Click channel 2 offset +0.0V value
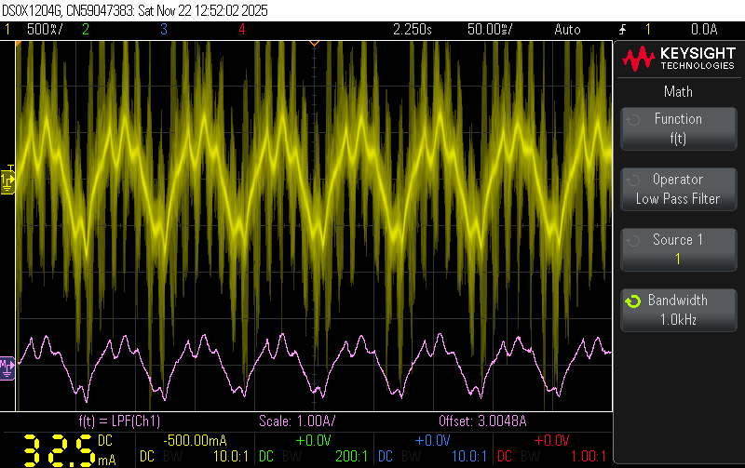The width and height of the screenshot is (745, 468). [x=313, y=440]
